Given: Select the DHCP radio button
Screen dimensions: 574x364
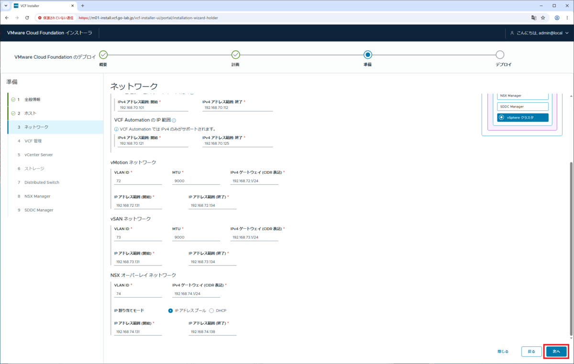Looking at the screenshot, I should (211, 310).
